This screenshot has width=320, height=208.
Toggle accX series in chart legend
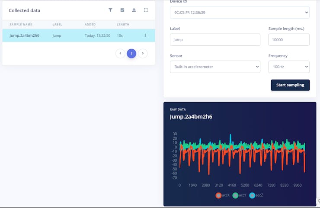coord(222,195)
